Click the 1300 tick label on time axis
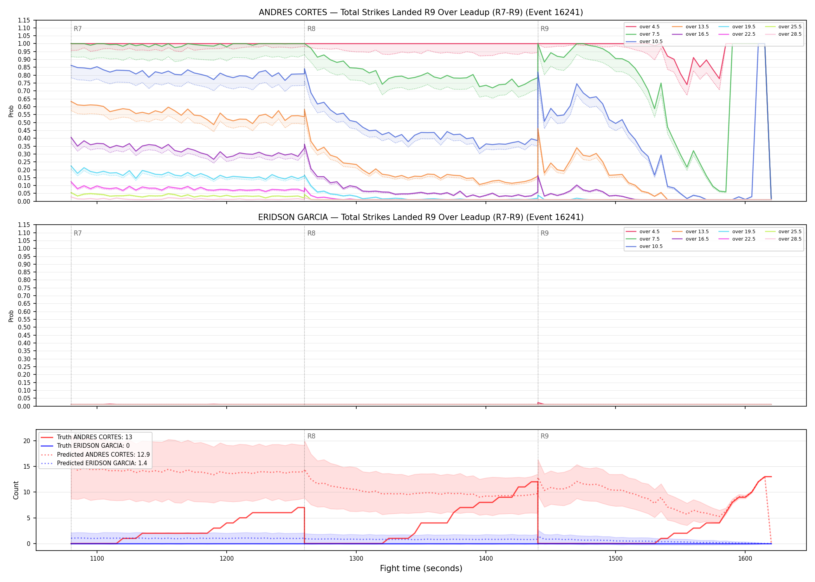The image size is (815, 582). (x=356, y=558)
